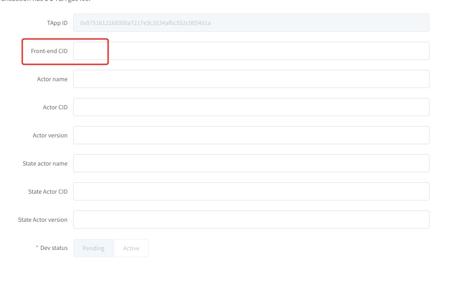Click the "Actor CID" label

55,107
